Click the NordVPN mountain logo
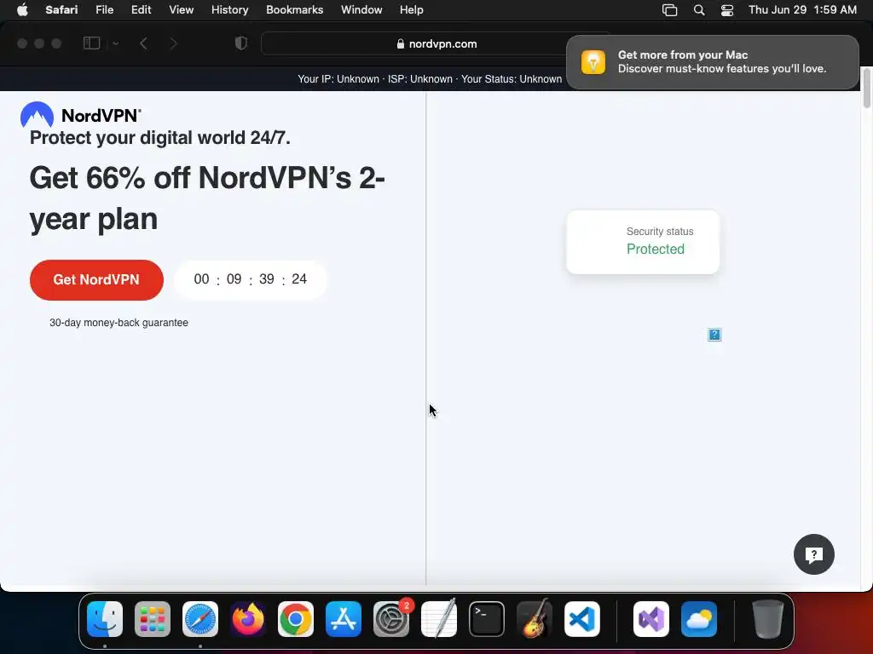The image size is (873, 654). point(37,115)
